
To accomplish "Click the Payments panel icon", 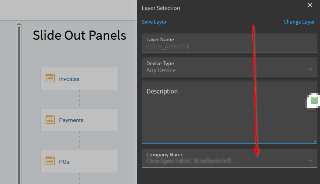I will click(50, 120).
